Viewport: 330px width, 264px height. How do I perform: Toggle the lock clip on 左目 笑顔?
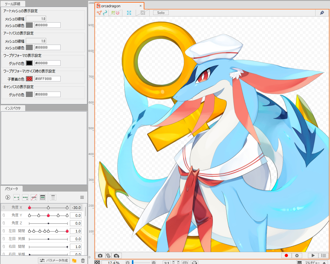(3, 239)
